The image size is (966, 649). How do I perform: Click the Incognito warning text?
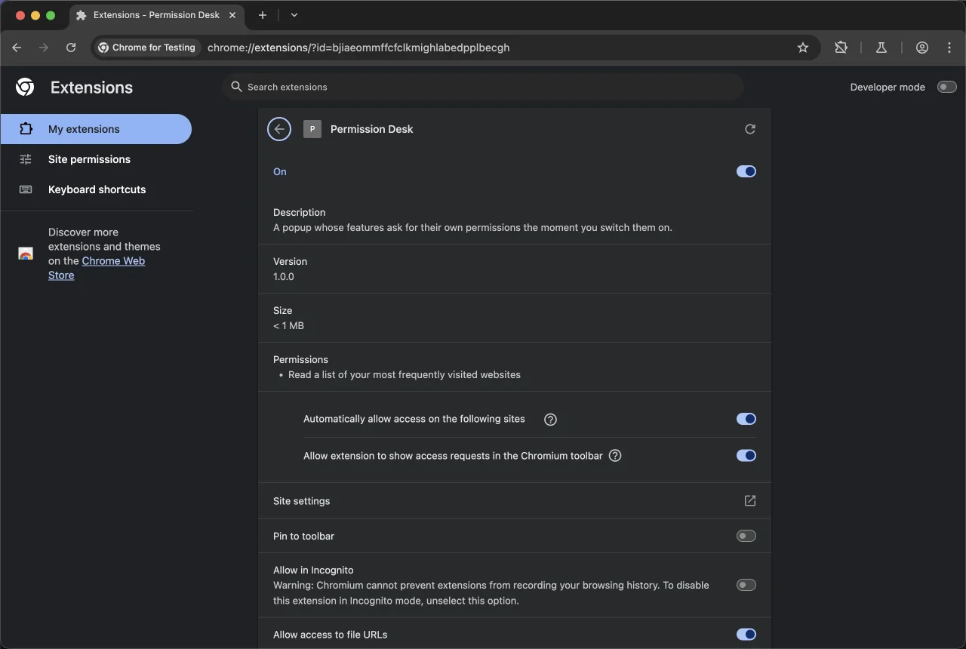click(491, 593)
